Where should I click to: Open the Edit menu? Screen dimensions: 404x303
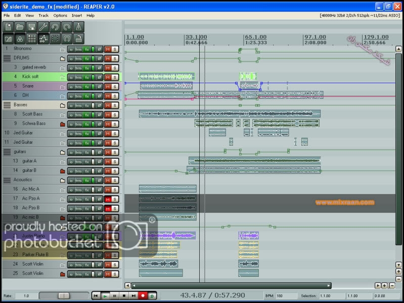pyautogui.click(x=17, y=16)
